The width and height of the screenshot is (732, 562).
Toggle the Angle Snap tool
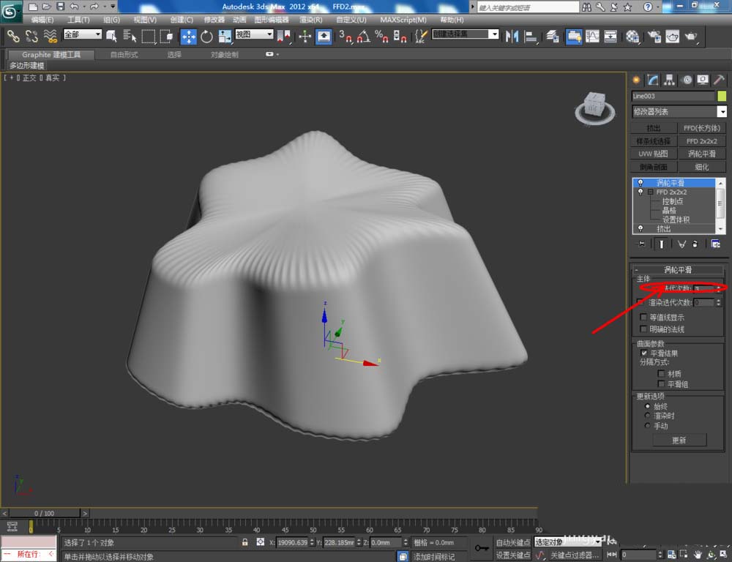coord(363,36)
